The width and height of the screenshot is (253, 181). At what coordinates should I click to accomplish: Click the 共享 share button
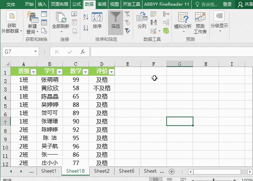tap(245, 4)
